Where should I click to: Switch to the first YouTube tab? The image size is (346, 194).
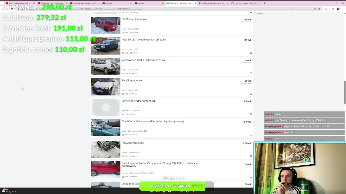click(x=117, y=3)
